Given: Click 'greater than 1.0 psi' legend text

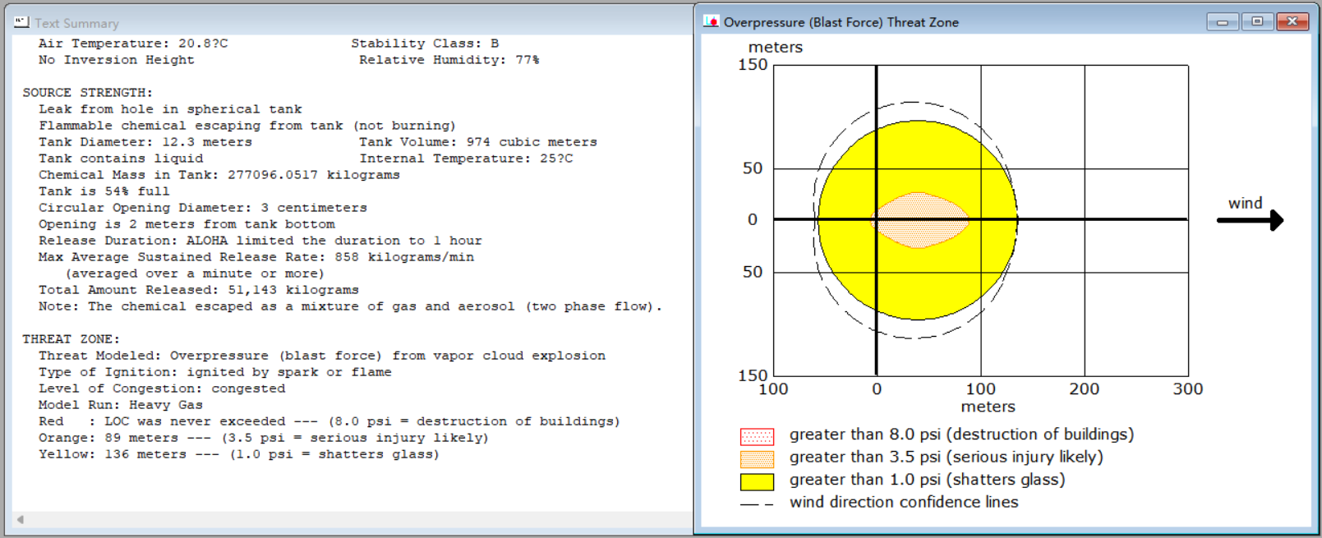Looking at the screenshot, I should pos(928,480).
